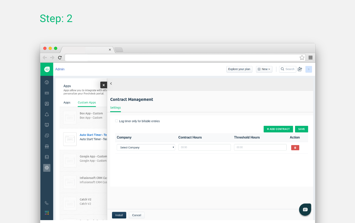Click the browser address bar
The image size is (355, 223).
tap(185, 57)
